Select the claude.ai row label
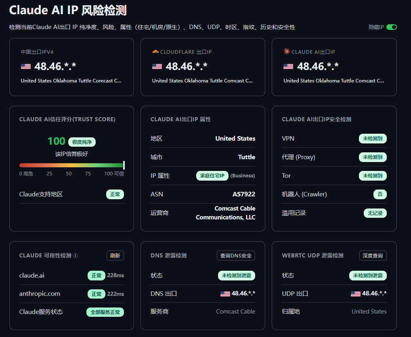Viewport: 411px width, 337px height. tap(32, 275)
